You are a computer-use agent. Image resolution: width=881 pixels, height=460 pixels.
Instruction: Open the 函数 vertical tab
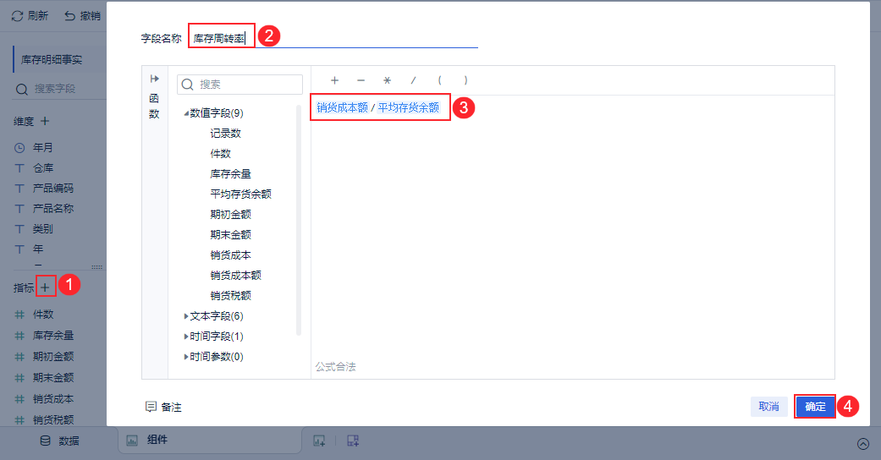154,107
